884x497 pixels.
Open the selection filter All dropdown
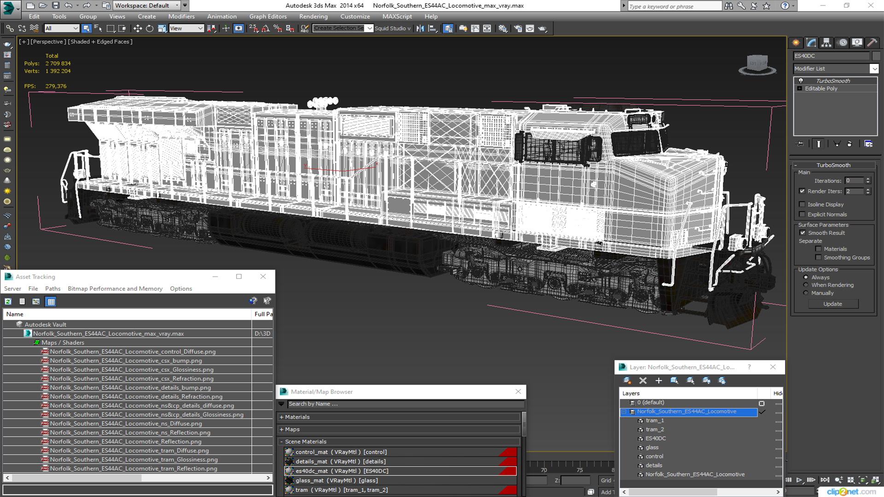click(62, 29)
